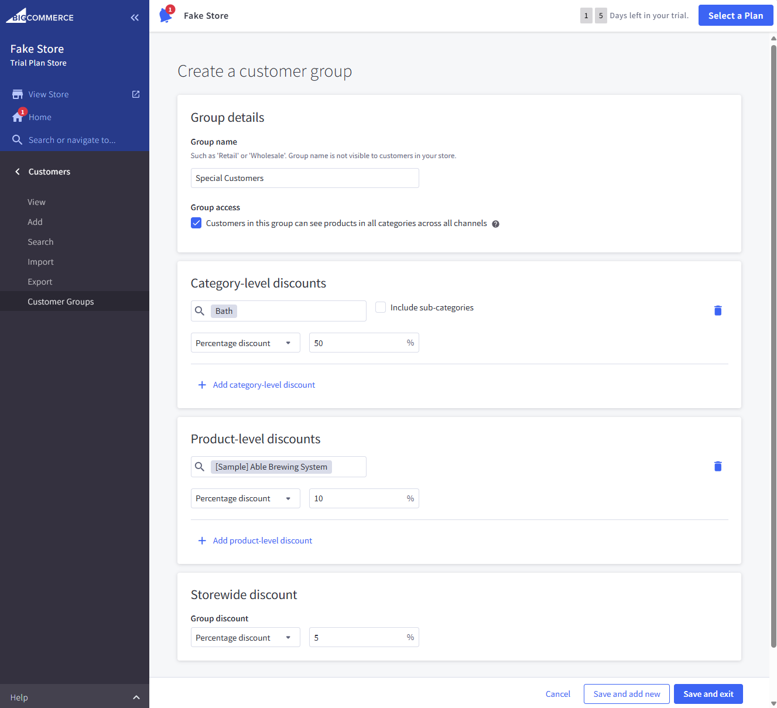The width and height of the screenshot is (777, 708).
Task: Open category Percentage discount dropdown
Action: [x=245, y=343]
